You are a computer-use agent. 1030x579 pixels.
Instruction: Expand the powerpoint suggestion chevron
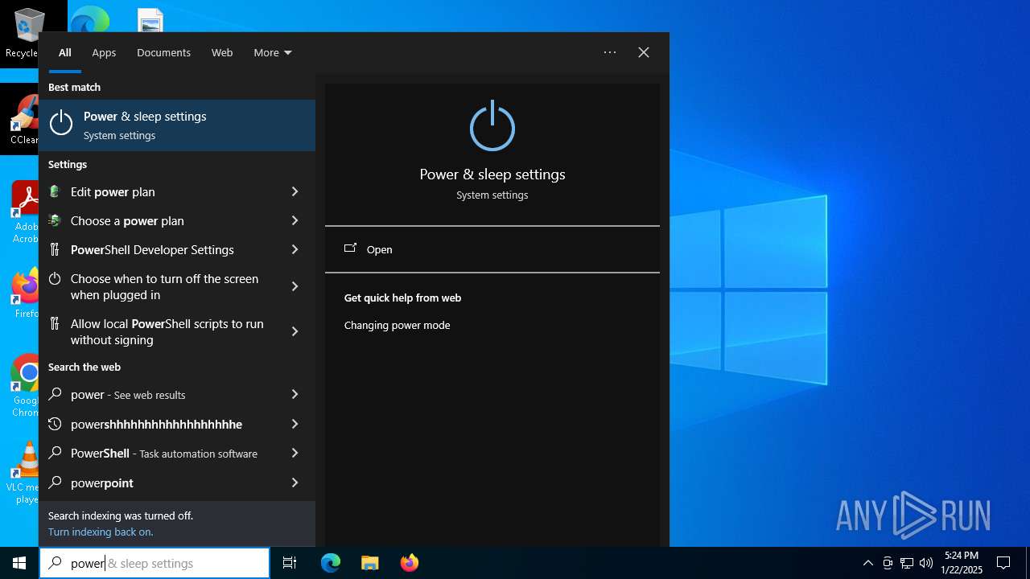pyautogui.click(x=295, y=482)
